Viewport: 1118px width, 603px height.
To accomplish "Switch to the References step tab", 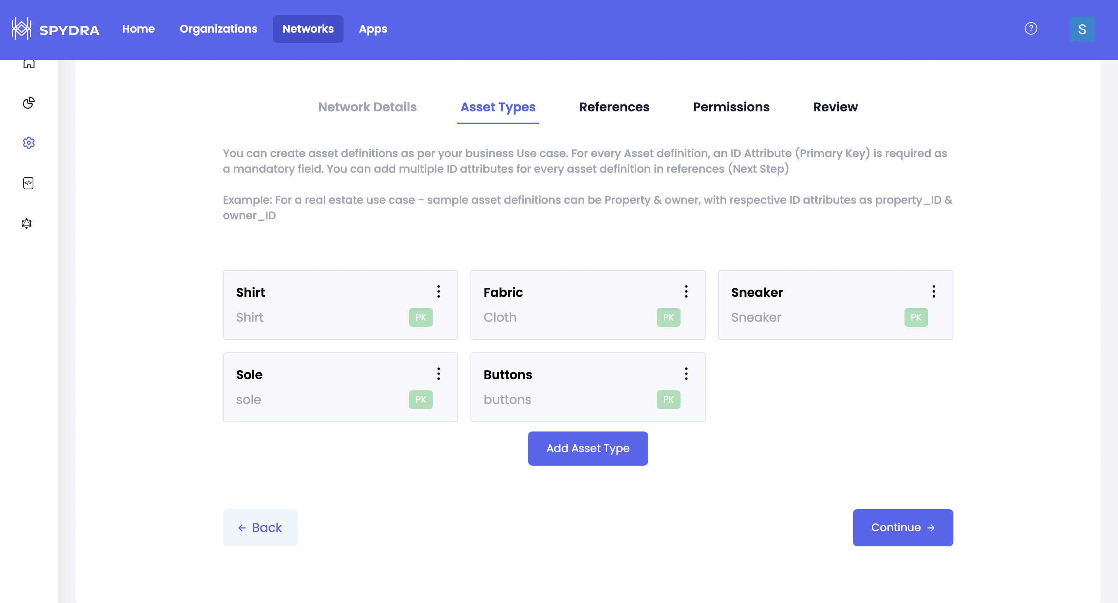I will (x=614, y=107).
